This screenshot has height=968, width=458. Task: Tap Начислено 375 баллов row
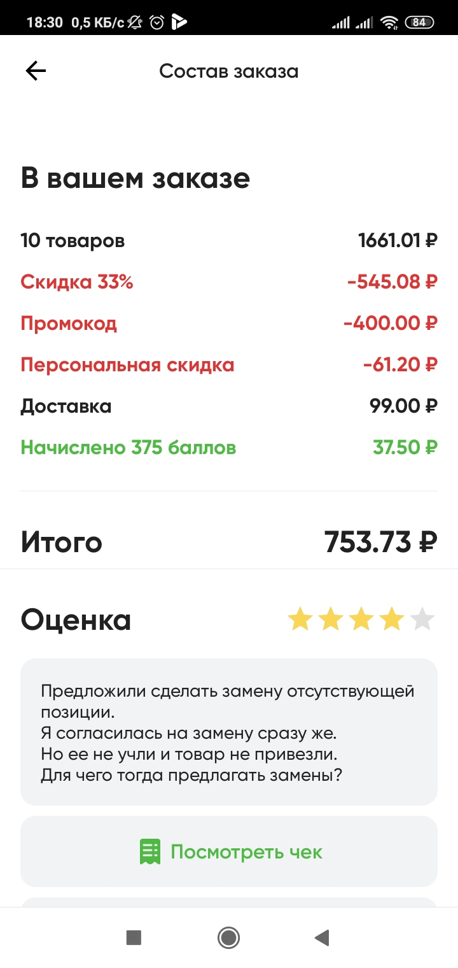(x=229, y=448)
